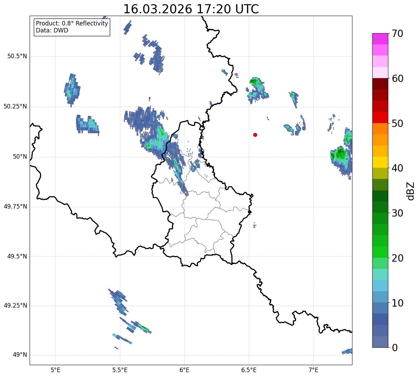Click the red station marker dot
Image resolution: width=419 pixels, height=377 pixels.
(x=255, y=135)
